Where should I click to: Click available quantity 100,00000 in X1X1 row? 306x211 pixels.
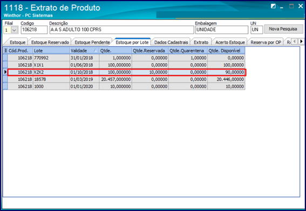(226, 65)
